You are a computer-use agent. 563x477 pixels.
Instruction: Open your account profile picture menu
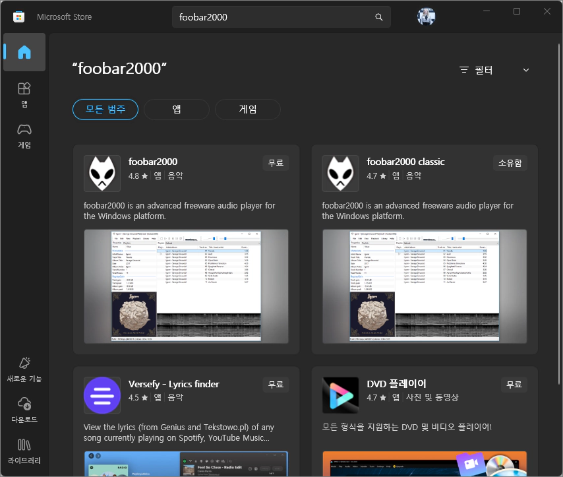(x=426, y=16)
